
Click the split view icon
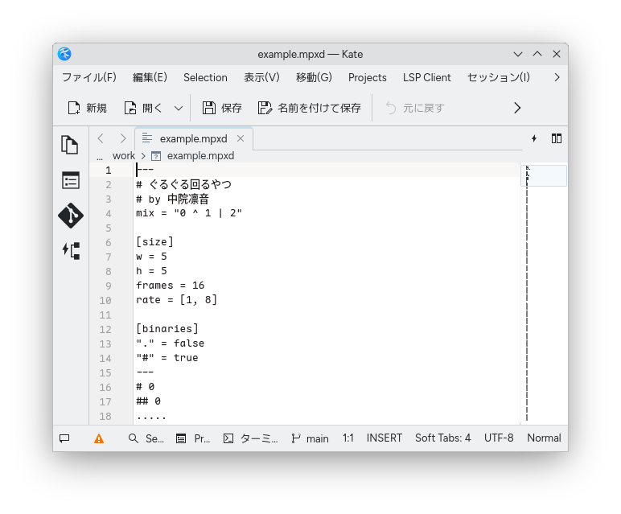[x=556, y=138]
